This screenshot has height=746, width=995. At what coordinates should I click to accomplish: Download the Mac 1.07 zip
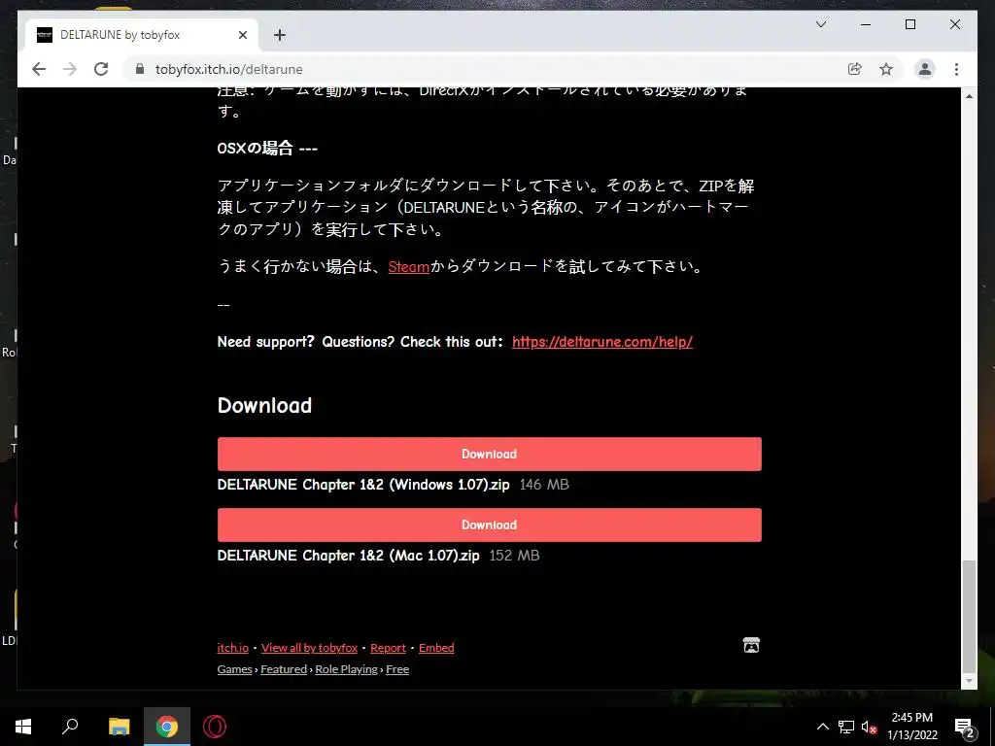coord(490,525)
